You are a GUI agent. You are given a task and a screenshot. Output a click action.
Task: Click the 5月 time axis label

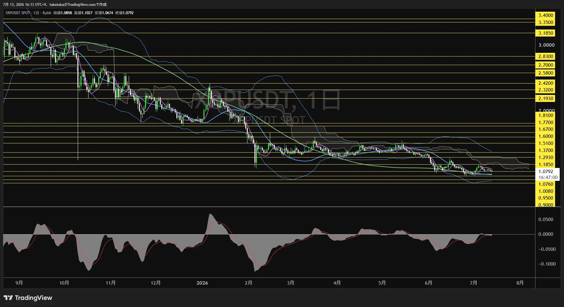coord(382,283)
